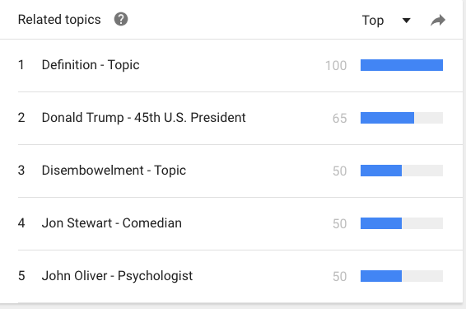Expand the Top dropdown arrow
Viewport: 466px width, 309px height.
point(406,21)
